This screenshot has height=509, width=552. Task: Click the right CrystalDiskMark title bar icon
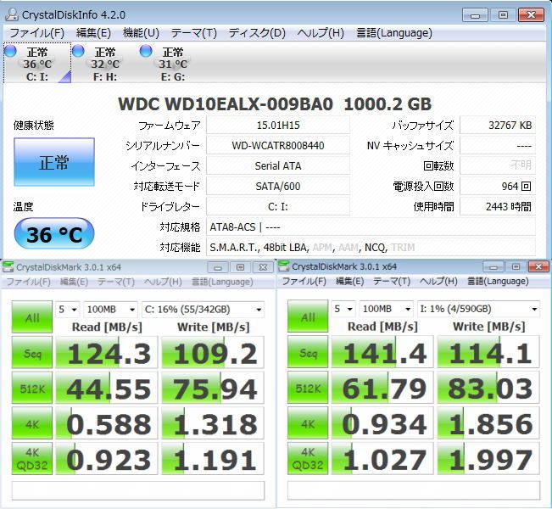click(283, 266)
